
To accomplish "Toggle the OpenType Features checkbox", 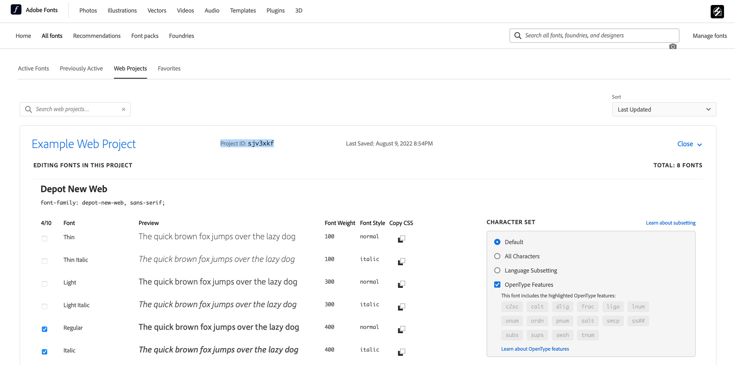I will coord(497,285).
